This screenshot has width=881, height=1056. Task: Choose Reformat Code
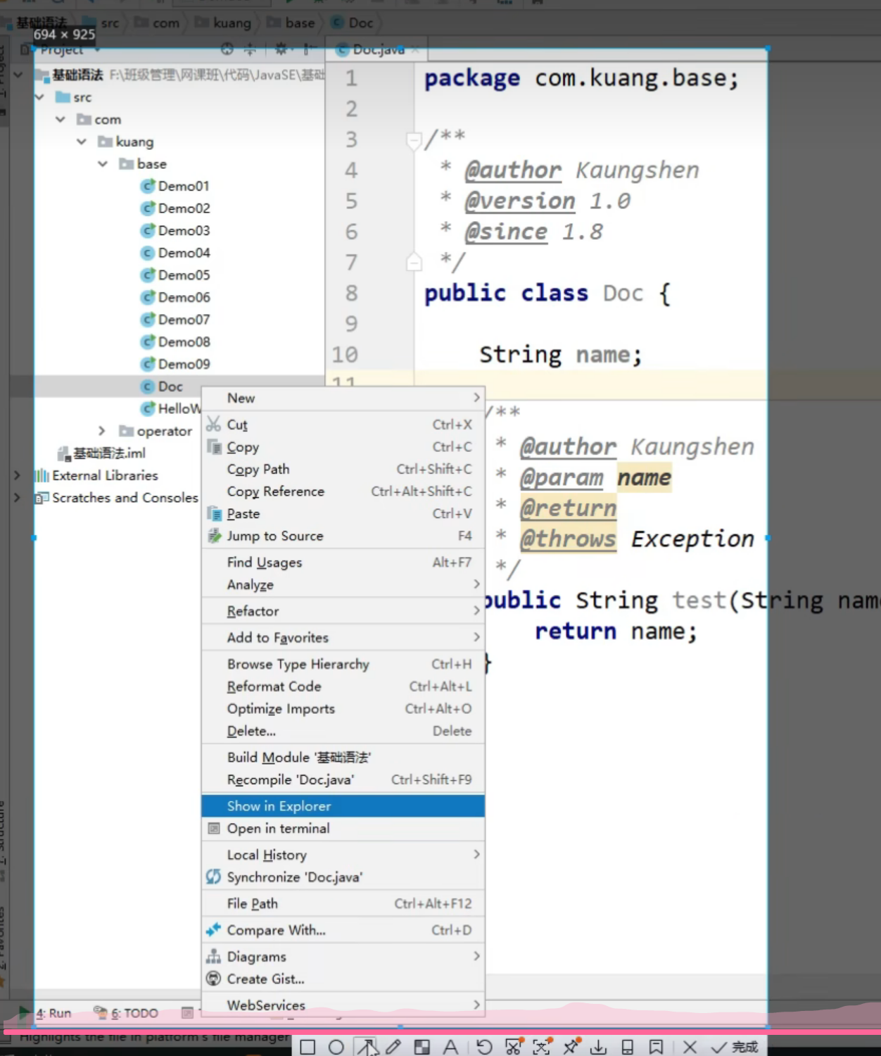coord(343,686)
